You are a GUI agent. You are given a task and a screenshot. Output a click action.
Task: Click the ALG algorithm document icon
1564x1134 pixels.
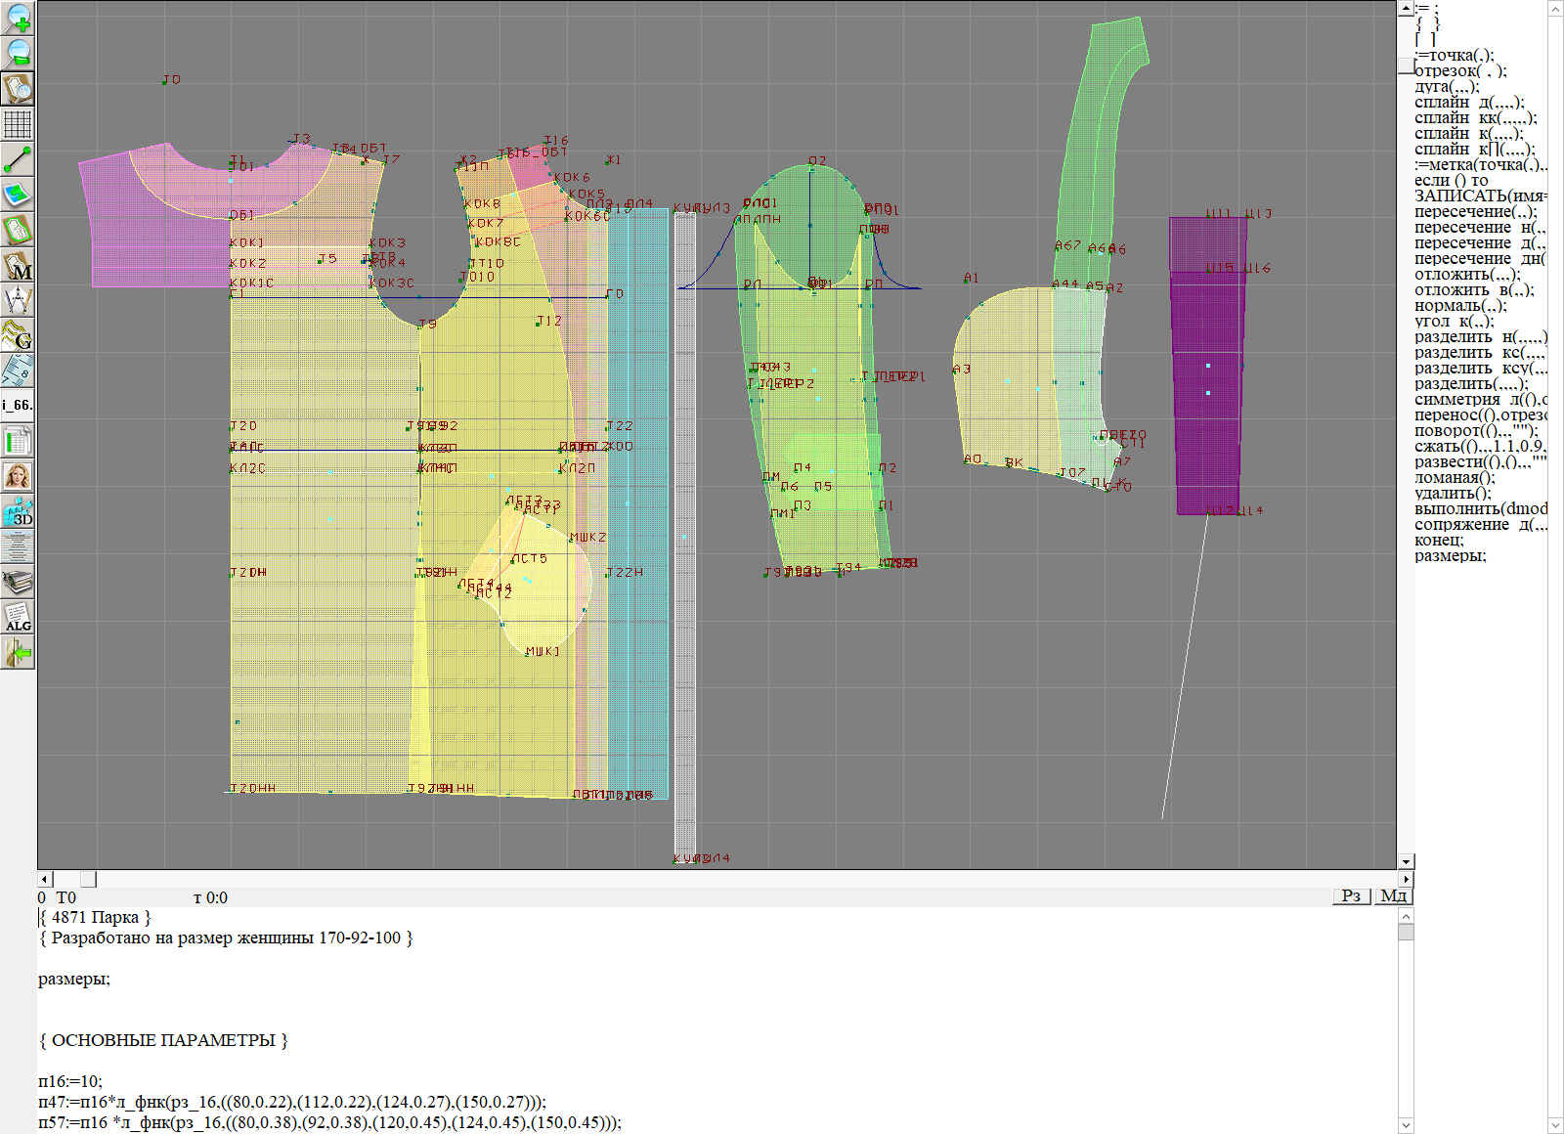[18, 617]
